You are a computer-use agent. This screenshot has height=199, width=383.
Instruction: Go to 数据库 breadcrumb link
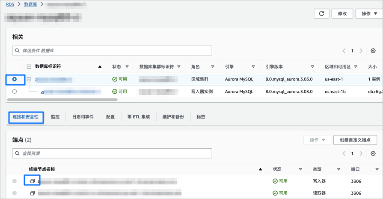30,4
